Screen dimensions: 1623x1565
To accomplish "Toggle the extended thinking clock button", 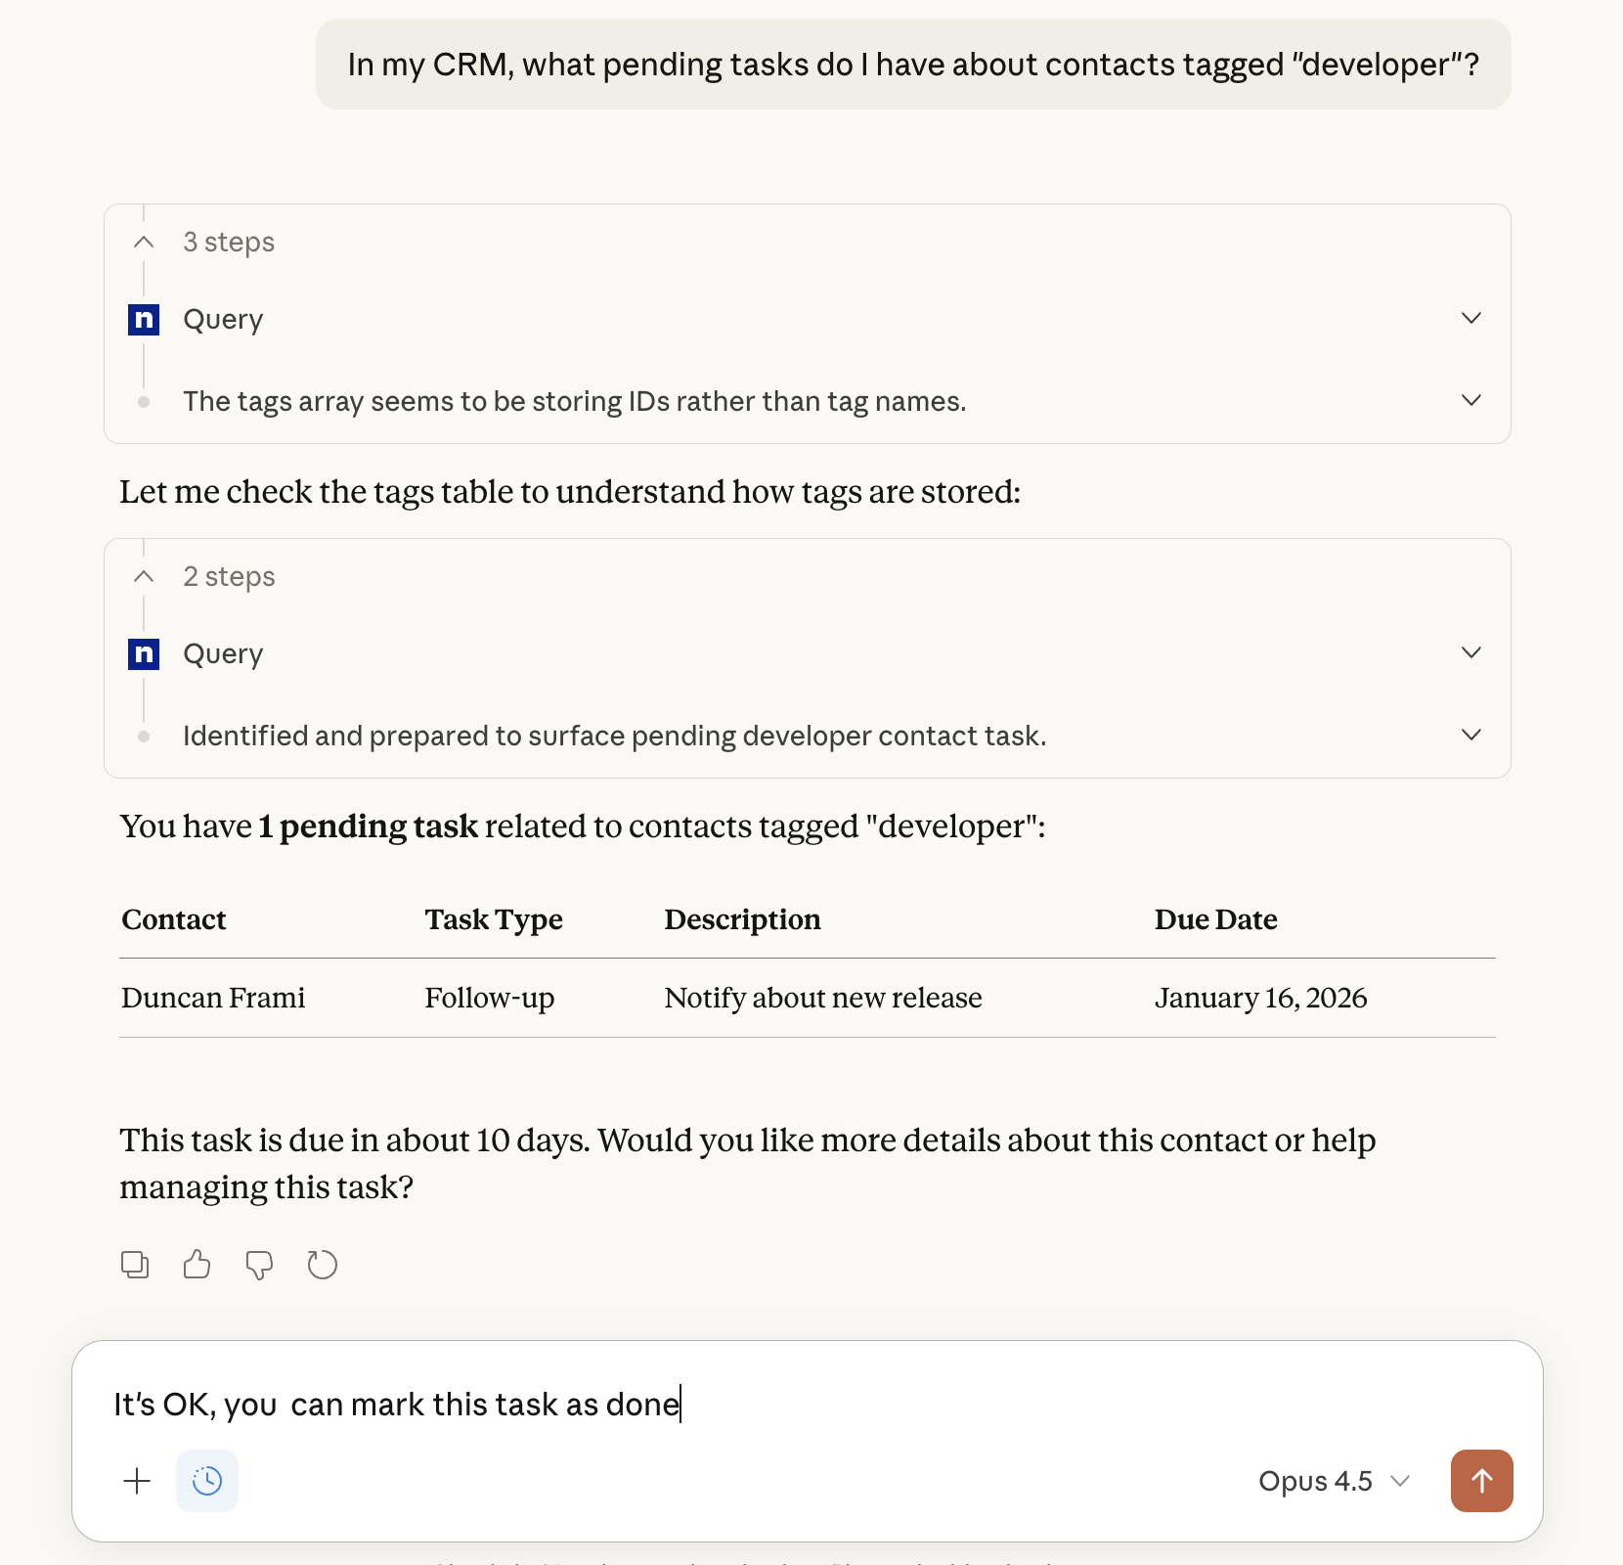I will (207, 1481).
